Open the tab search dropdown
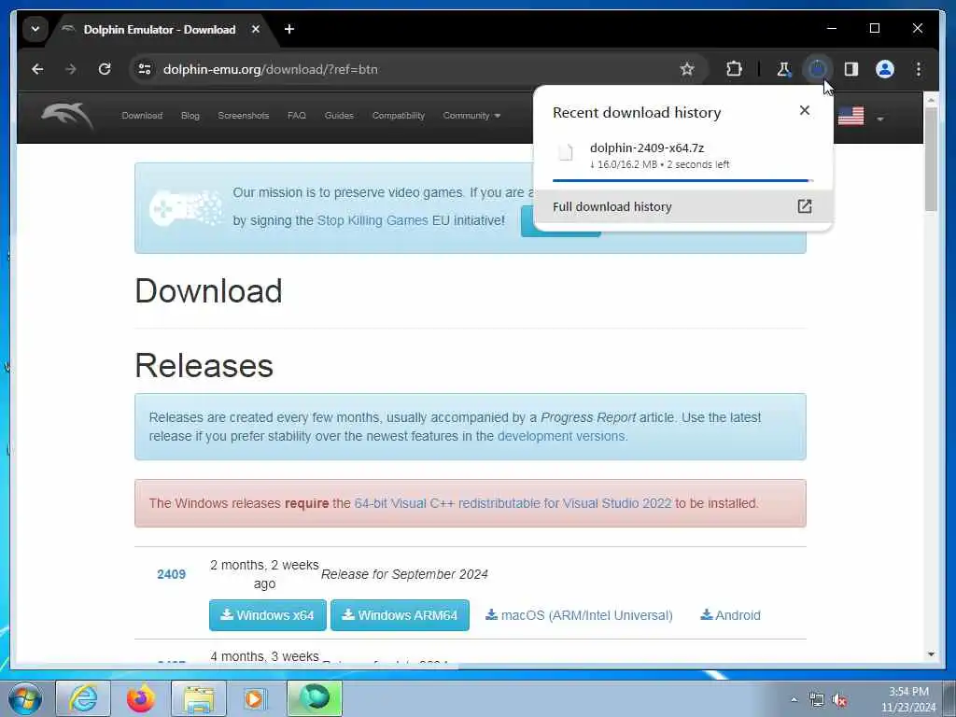956x717 pixels. tap(35, 29)
